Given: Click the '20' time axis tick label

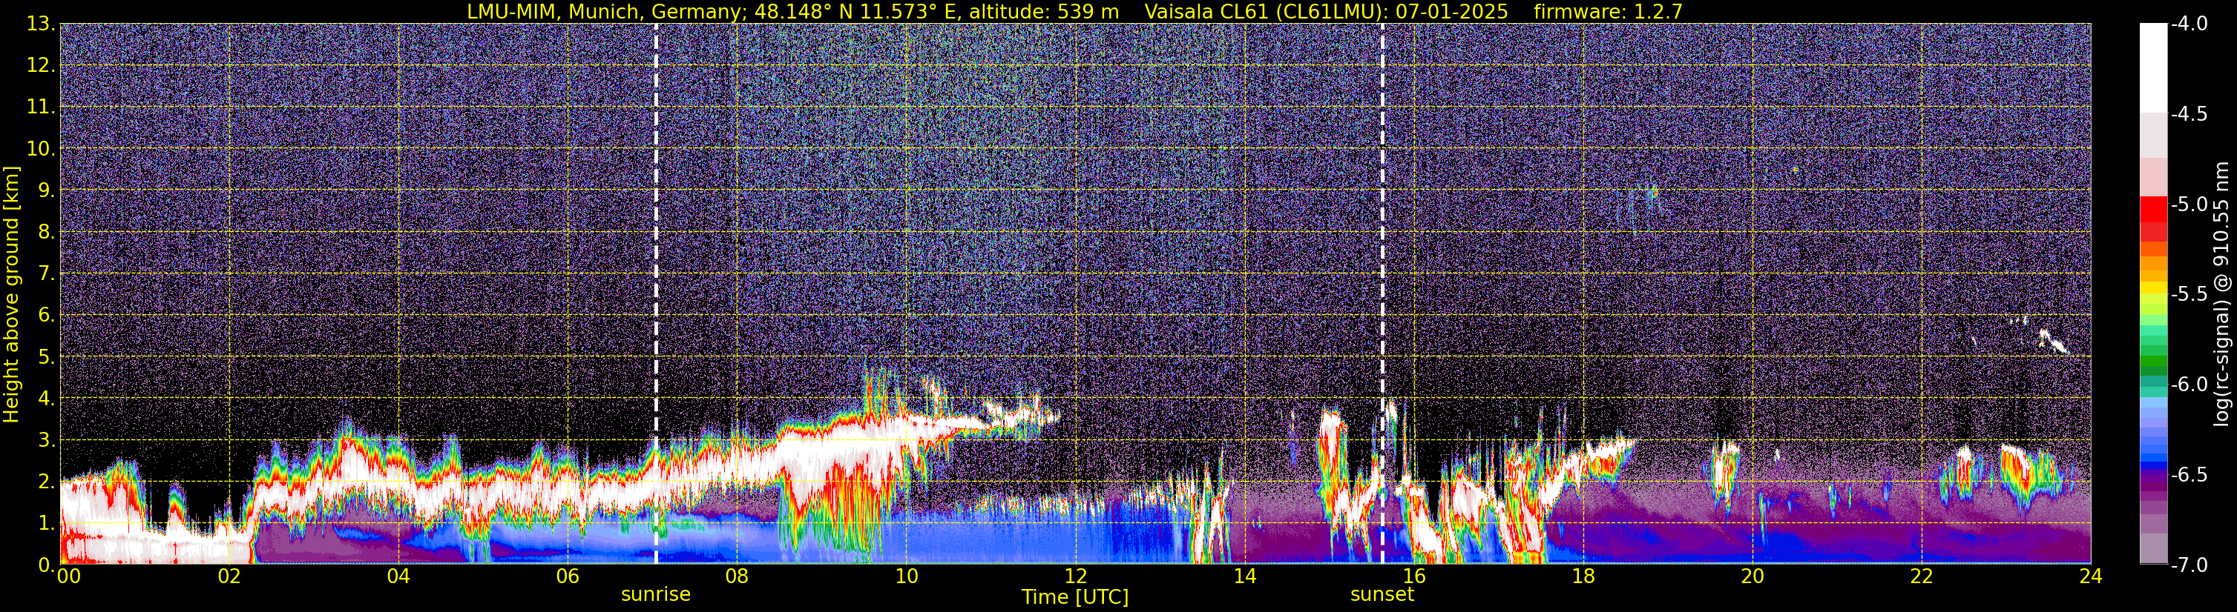Looking at the screenshot, I should pyautogui.click(x=1753, y=576).
